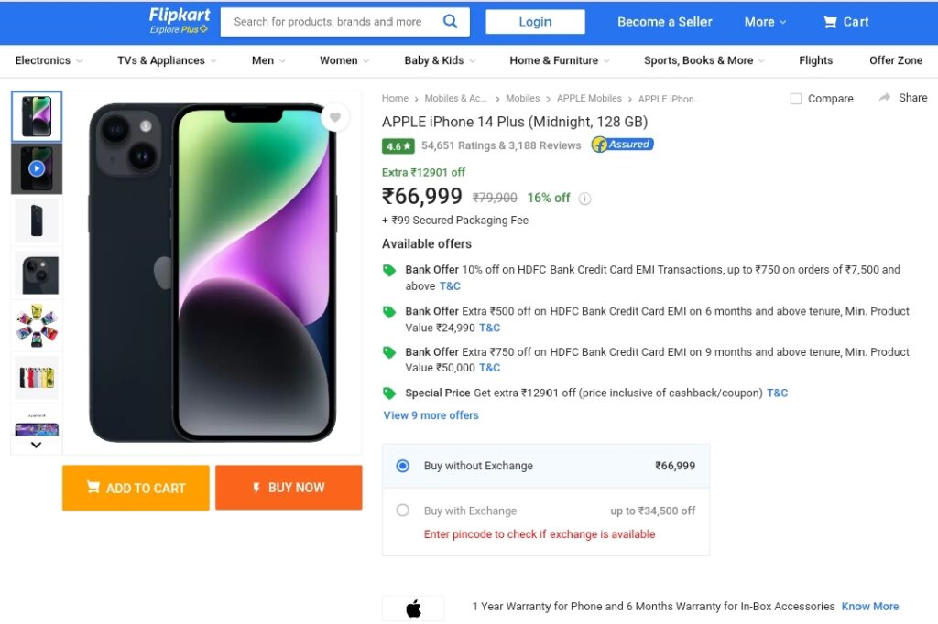Add phone to wishlist with heart icon
Screen dimensions: 938x624
coord(335,117)
